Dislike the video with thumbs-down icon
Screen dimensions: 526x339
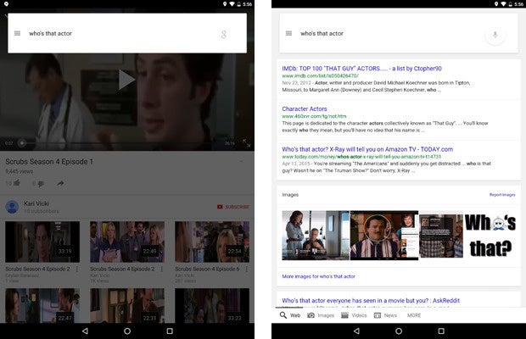click(41, 184)
